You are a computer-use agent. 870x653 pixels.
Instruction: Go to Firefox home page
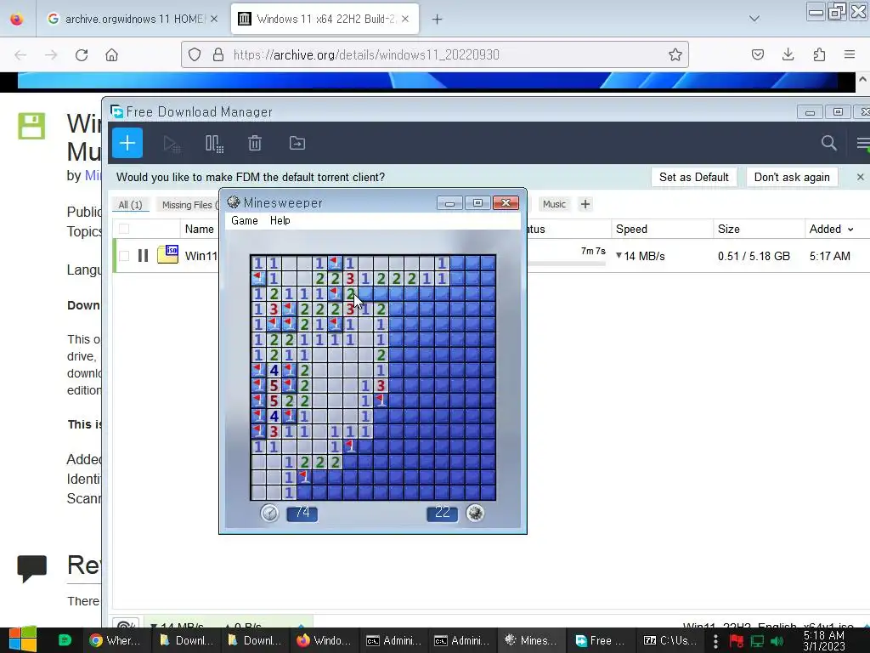point(111,55)
